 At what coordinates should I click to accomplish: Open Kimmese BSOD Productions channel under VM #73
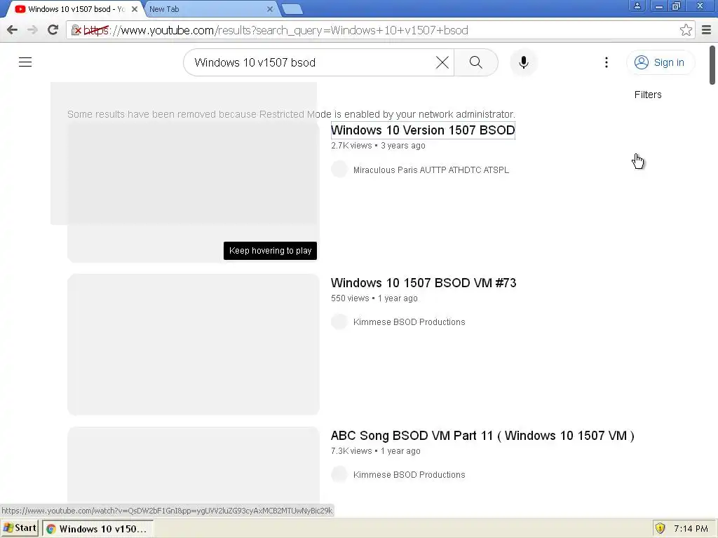409,322
